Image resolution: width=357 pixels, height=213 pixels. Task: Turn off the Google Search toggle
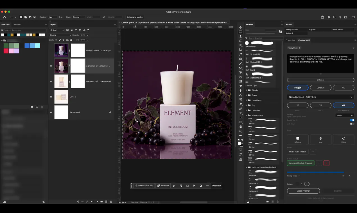click(352, 120)
